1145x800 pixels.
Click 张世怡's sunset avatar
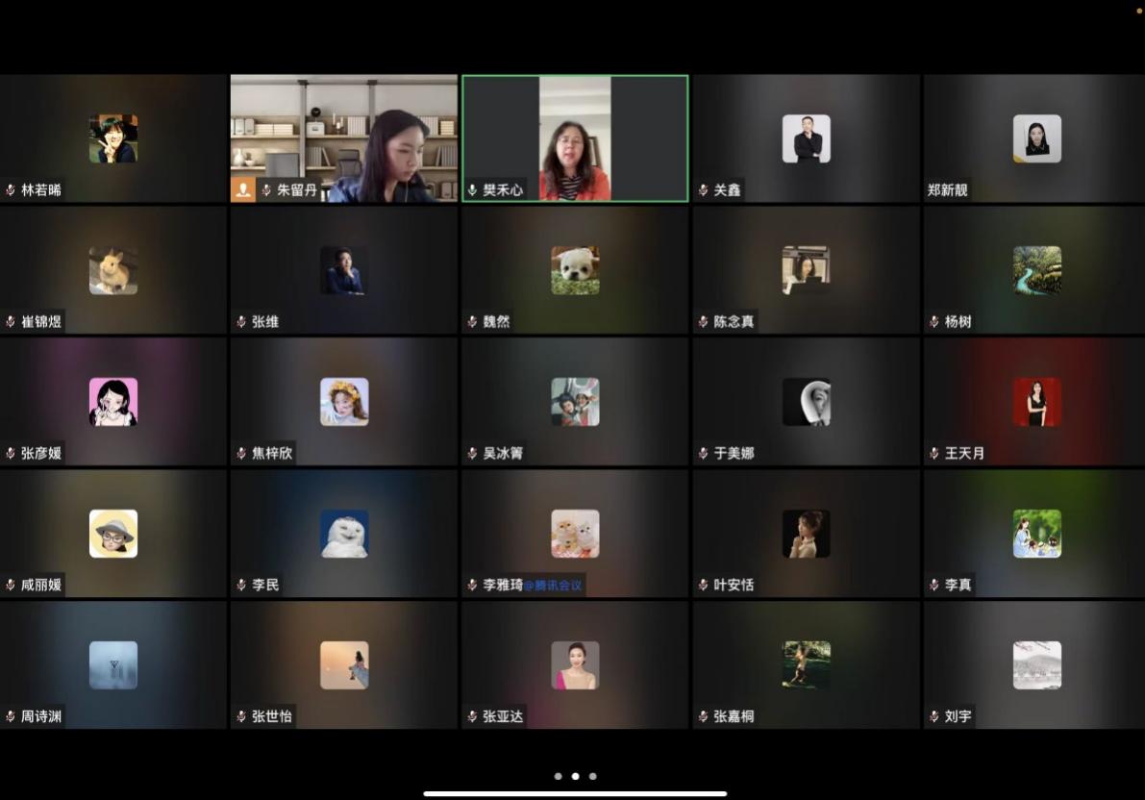tap(344, 664)
